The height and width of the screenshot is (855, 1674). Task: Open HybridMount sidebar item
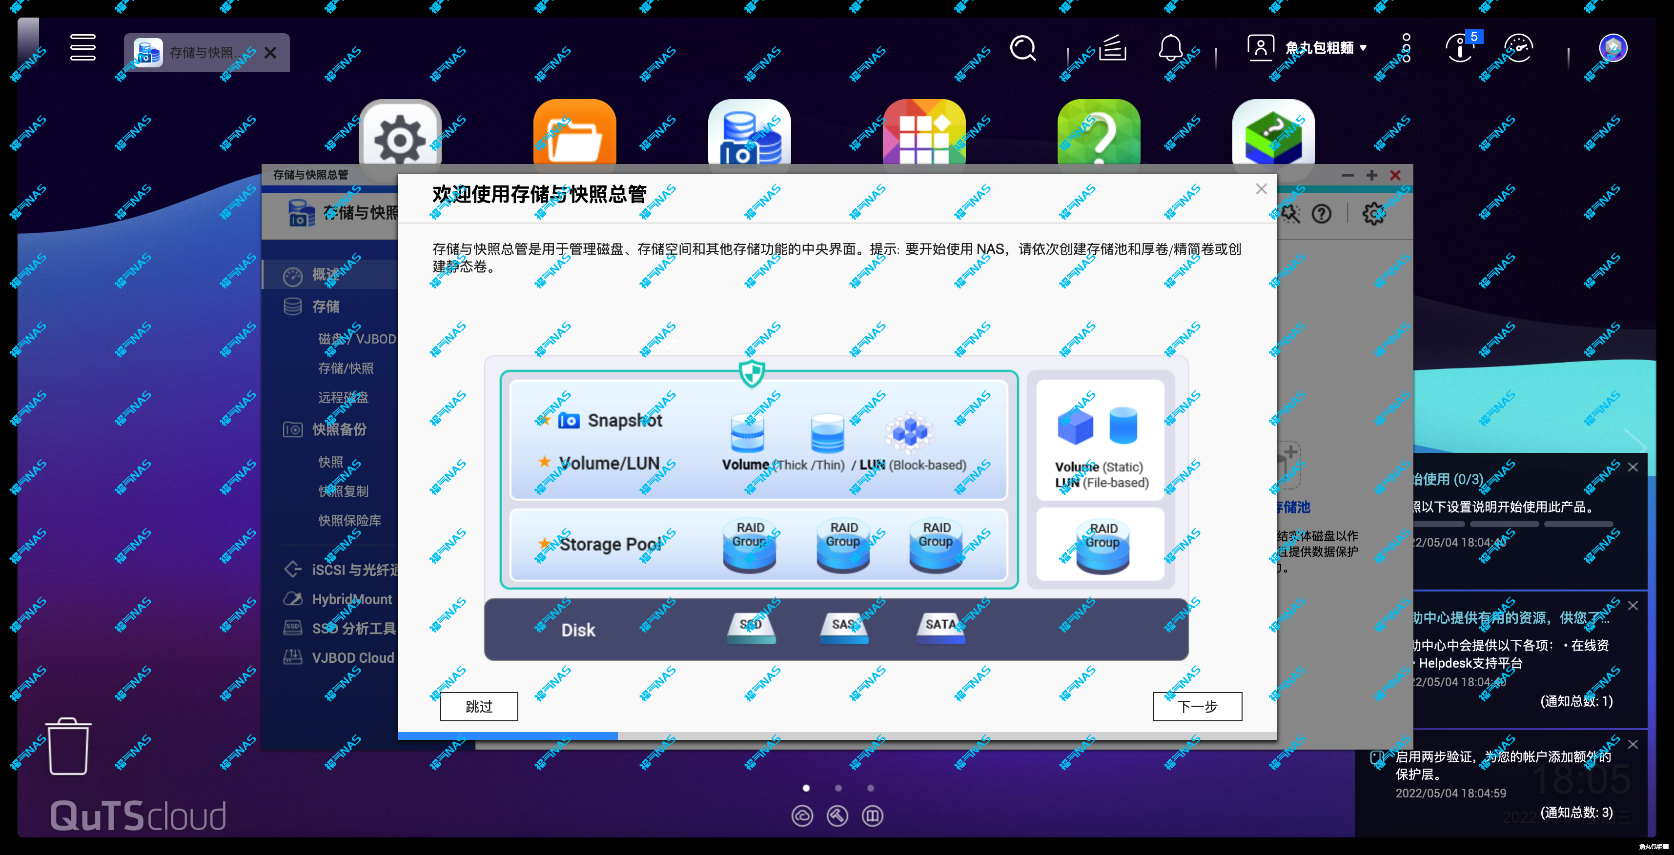click(x=338, y=599)
